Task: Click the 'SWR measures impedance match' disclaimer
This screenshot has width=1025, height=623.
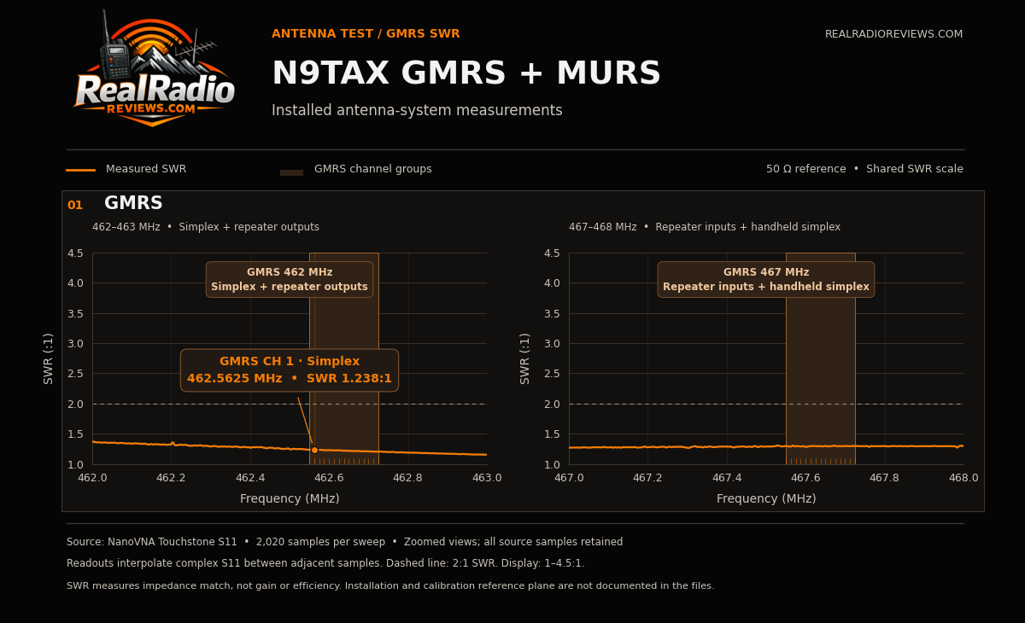Action: pos(390,586)
